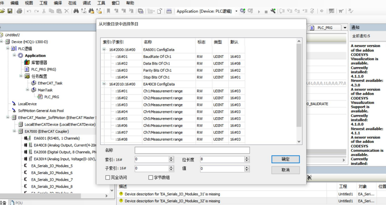Enable the 完全访问 checkbox
The height and width of the screenshot is (205, 386).
(107, 177)
